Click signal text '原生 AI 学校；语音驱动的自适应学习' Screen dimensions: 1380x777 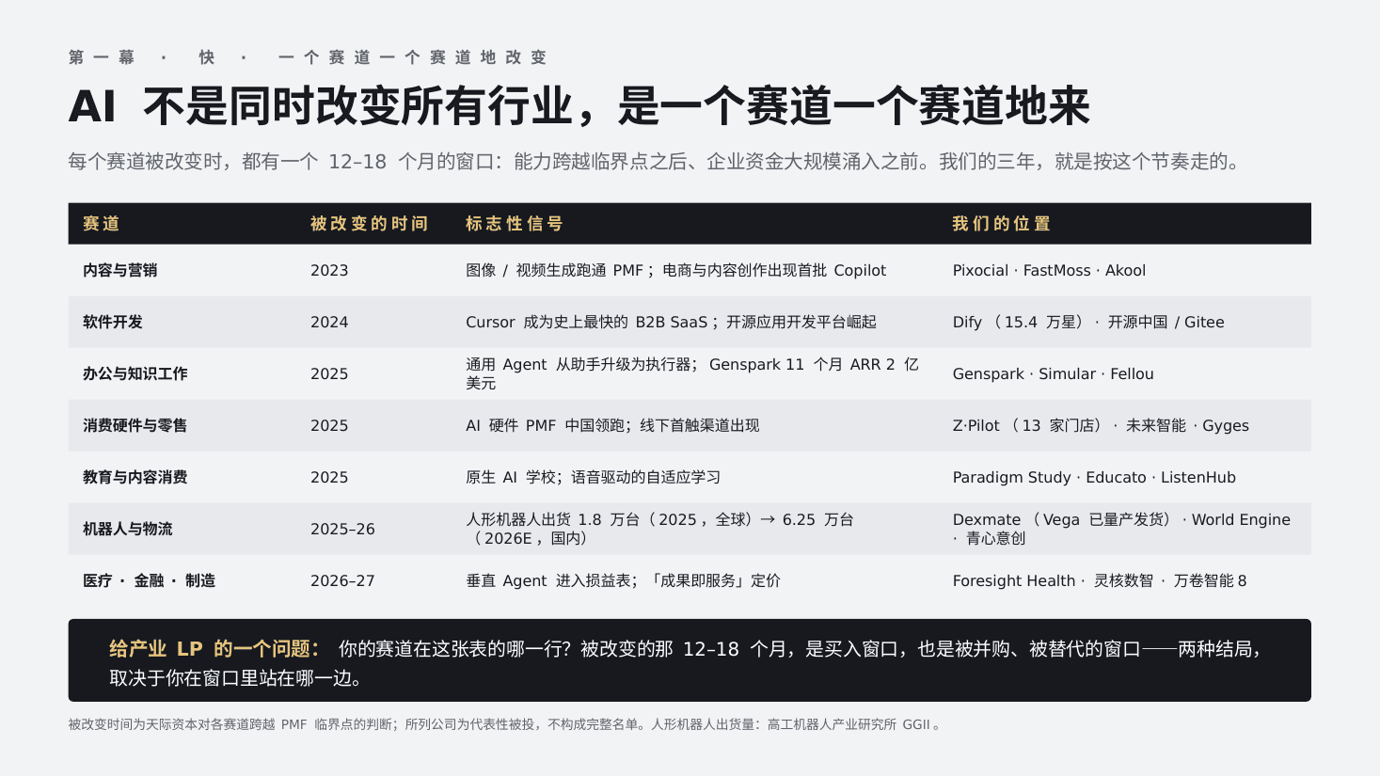(594, 477)
